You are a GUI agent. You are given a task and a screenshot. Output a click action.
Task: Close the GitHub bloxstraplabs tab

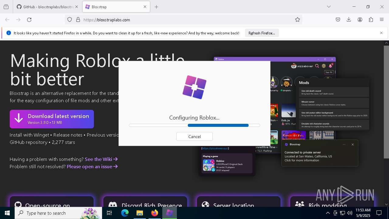(77, 7)
